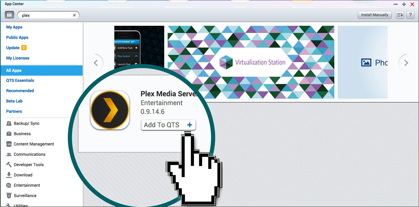The image size is (419, 207).
Task: Open the Virtualization Station banner
Action: (251, 62)
